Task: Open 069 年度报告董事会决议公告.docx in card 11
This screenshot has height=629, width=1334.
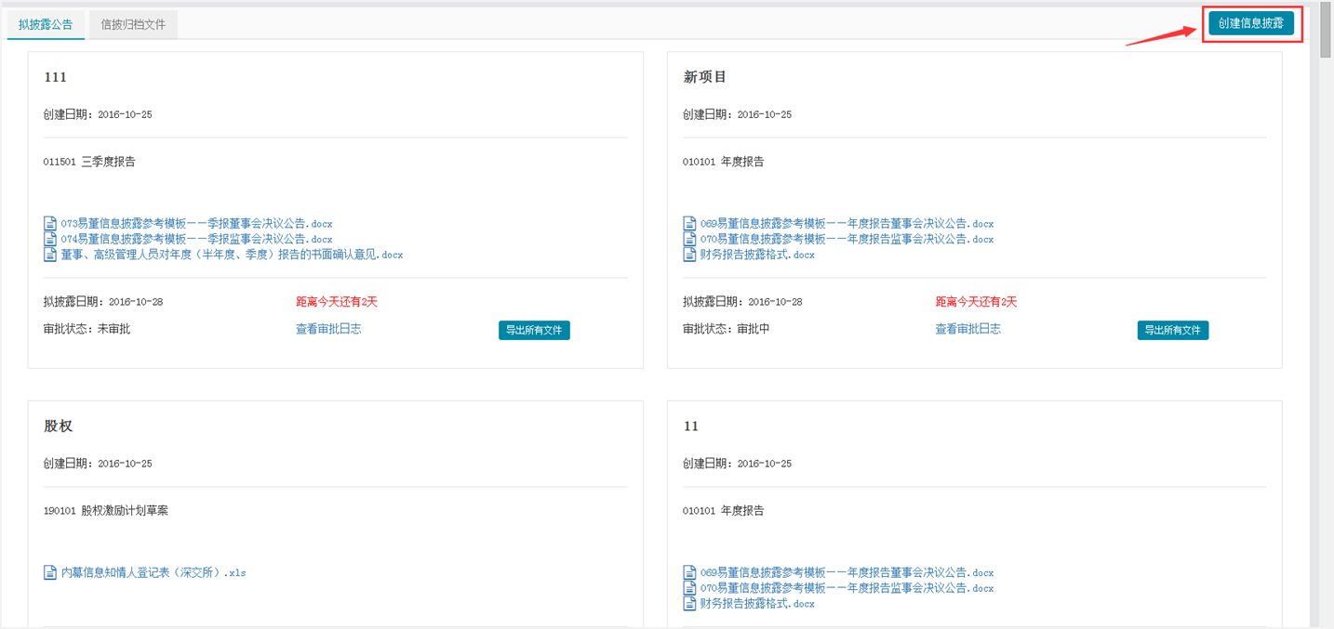Action: click(847, 573)
